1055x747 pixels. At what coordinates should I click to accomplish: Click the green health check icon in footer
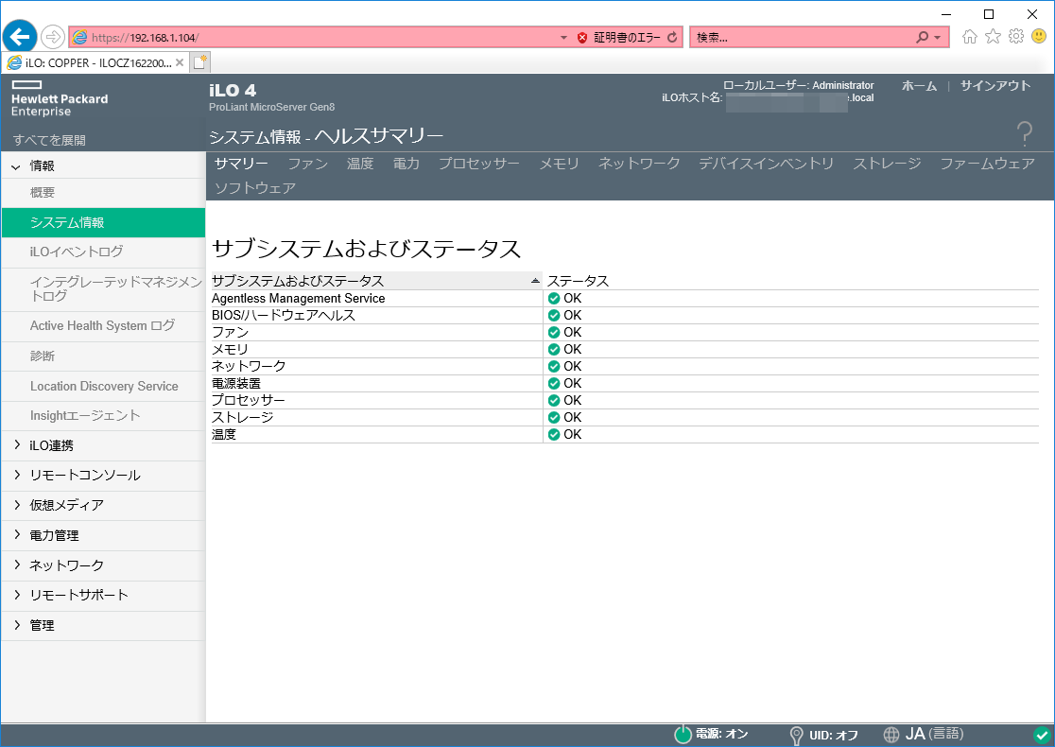tap(1042, 735)
